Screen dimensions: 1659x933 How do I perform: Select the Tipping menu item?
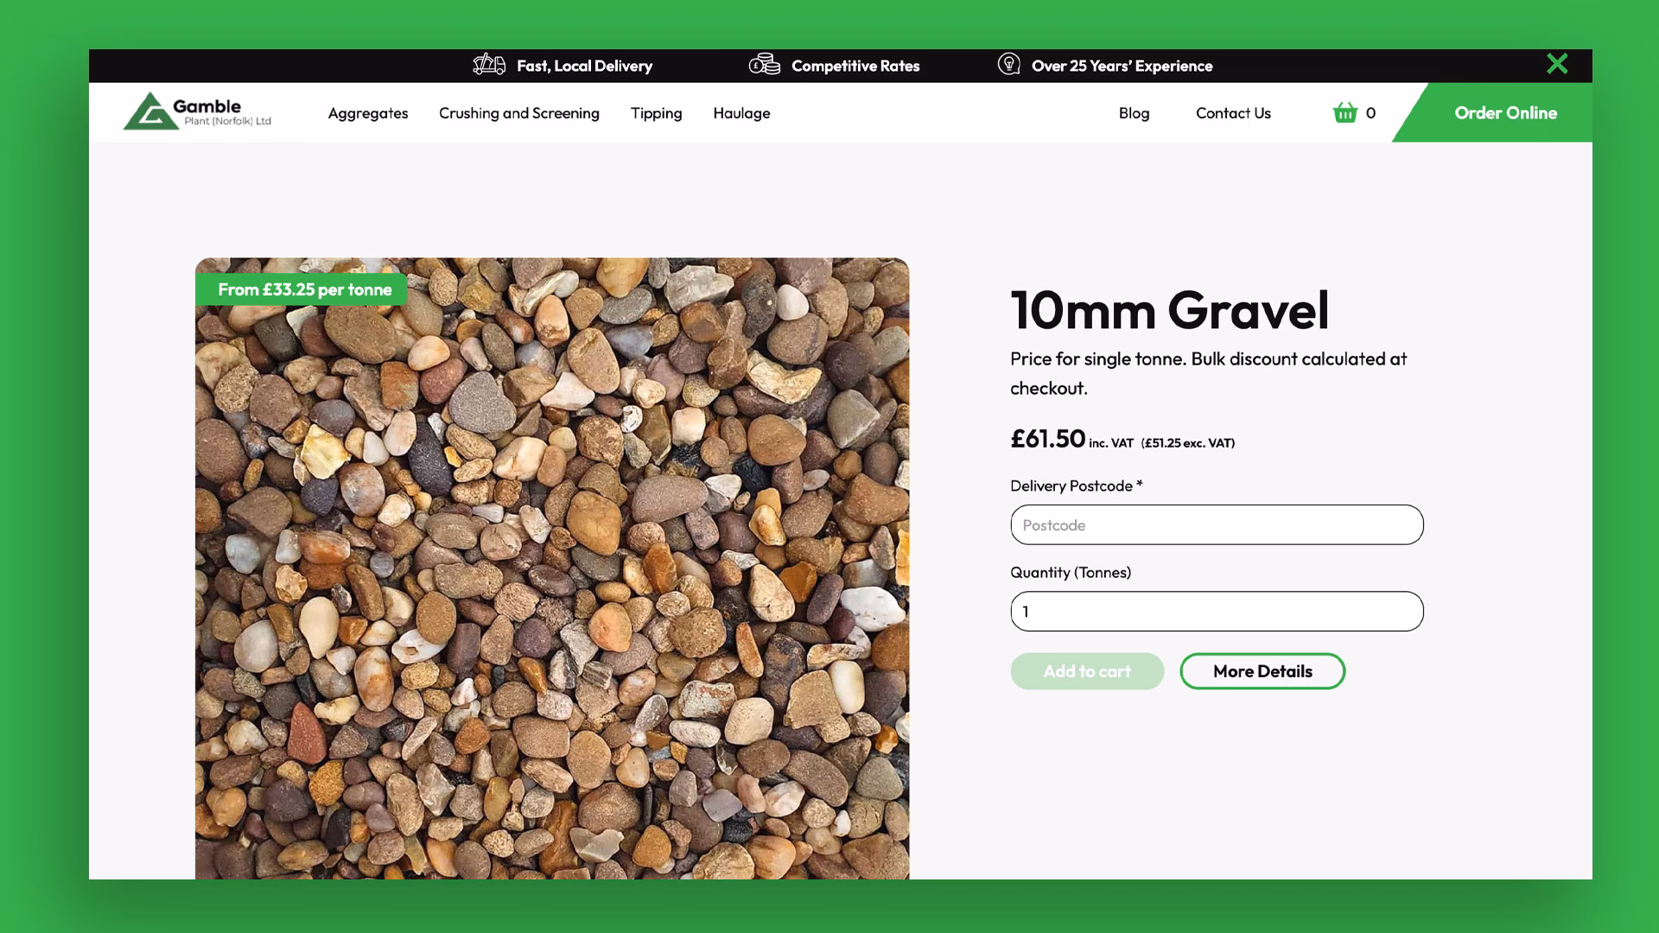click(x=656, y=113)
